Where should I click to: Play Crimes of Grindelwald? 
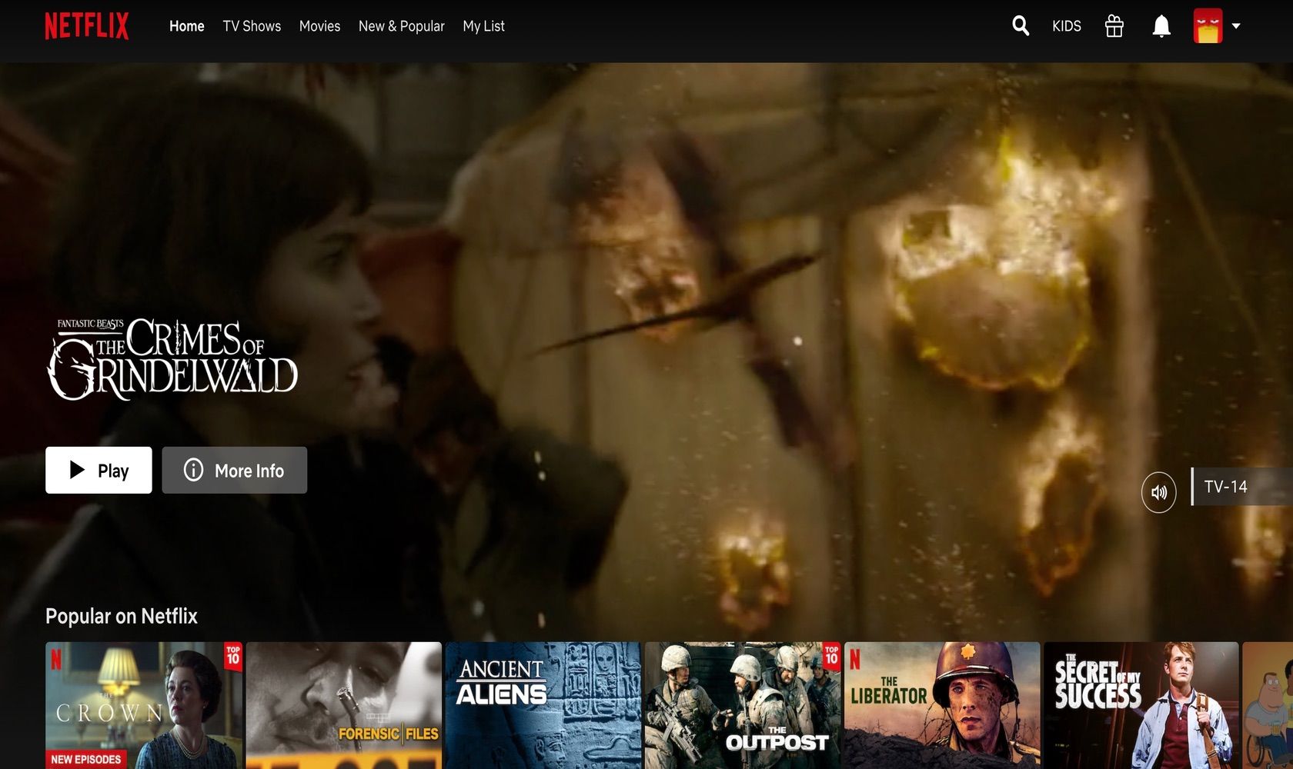point(99,470)
